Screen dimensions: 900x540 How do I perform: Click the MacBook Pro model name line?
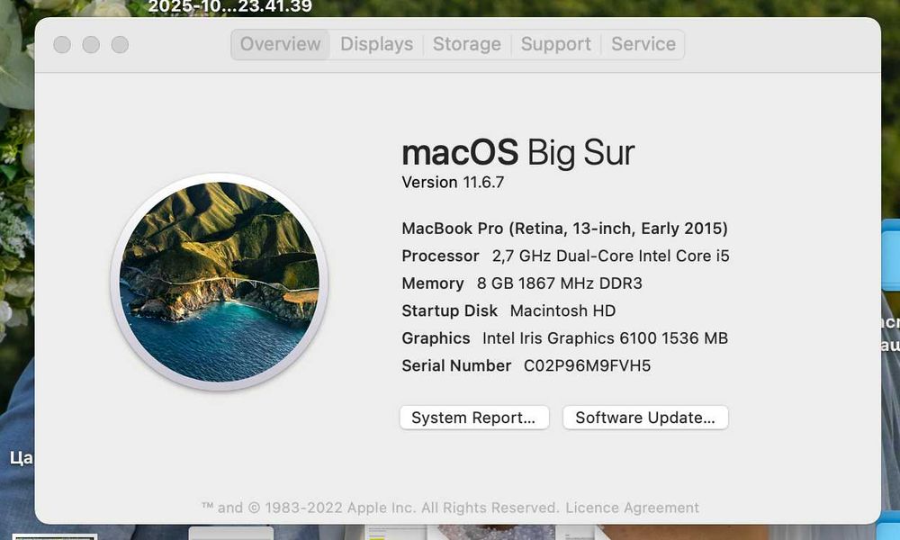pyautogui.click(x=565, y=229)
